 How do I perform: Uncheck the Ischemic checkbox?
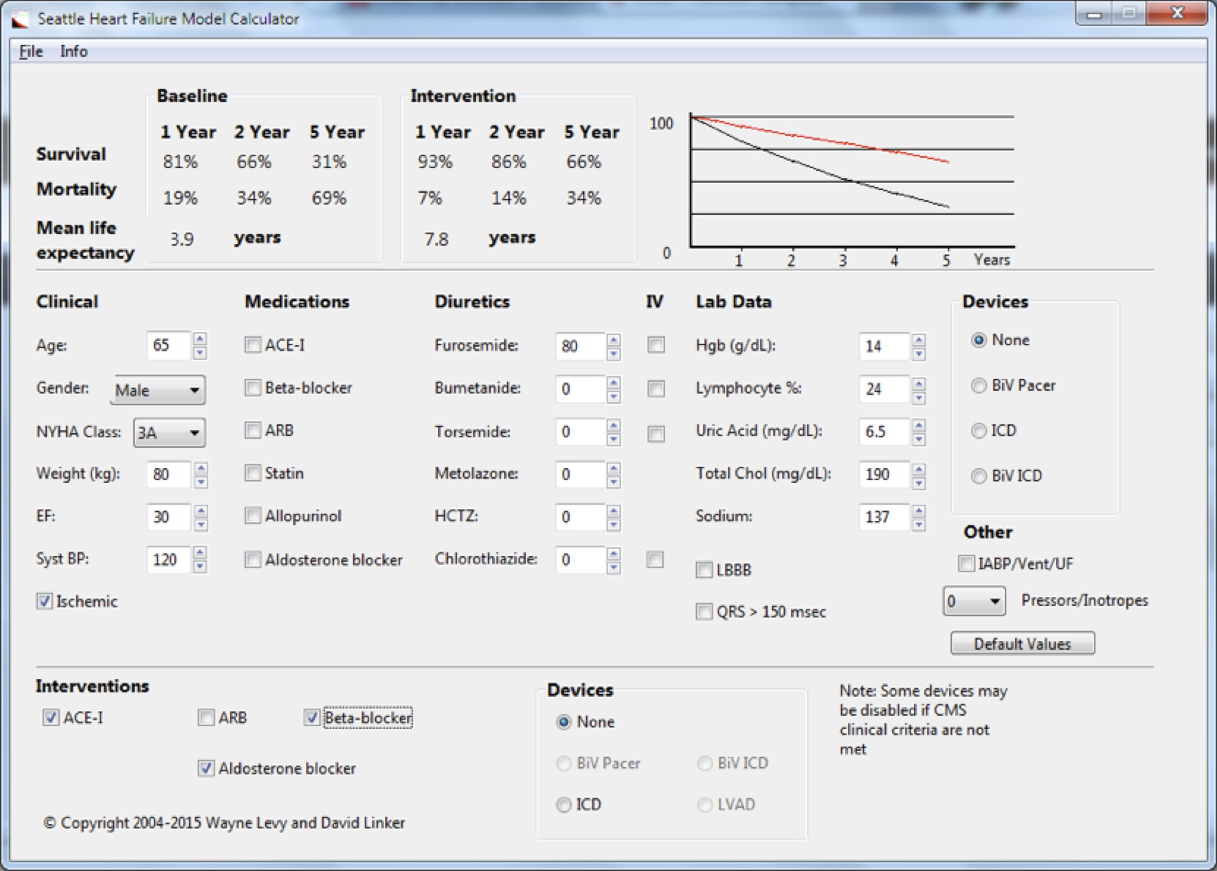[x=45, y=601]
